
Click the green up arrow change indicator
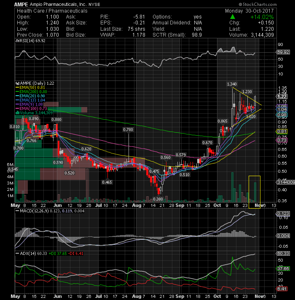(233, 17)
